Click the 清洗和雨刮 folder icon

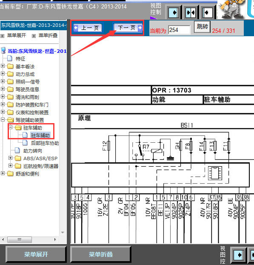[x=10, y=97]
